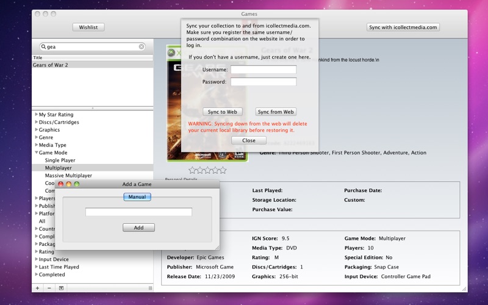Image resolution: width=488 pixels, height=305 pixels.
Task: Collapse the Game Mode category
Action: (x=37, y=152)
